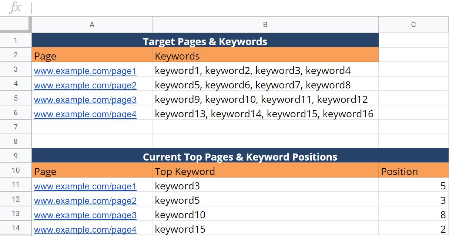Visit the page3 link in row 13
This screenshot has height=236, width=449.
[85, 215]
